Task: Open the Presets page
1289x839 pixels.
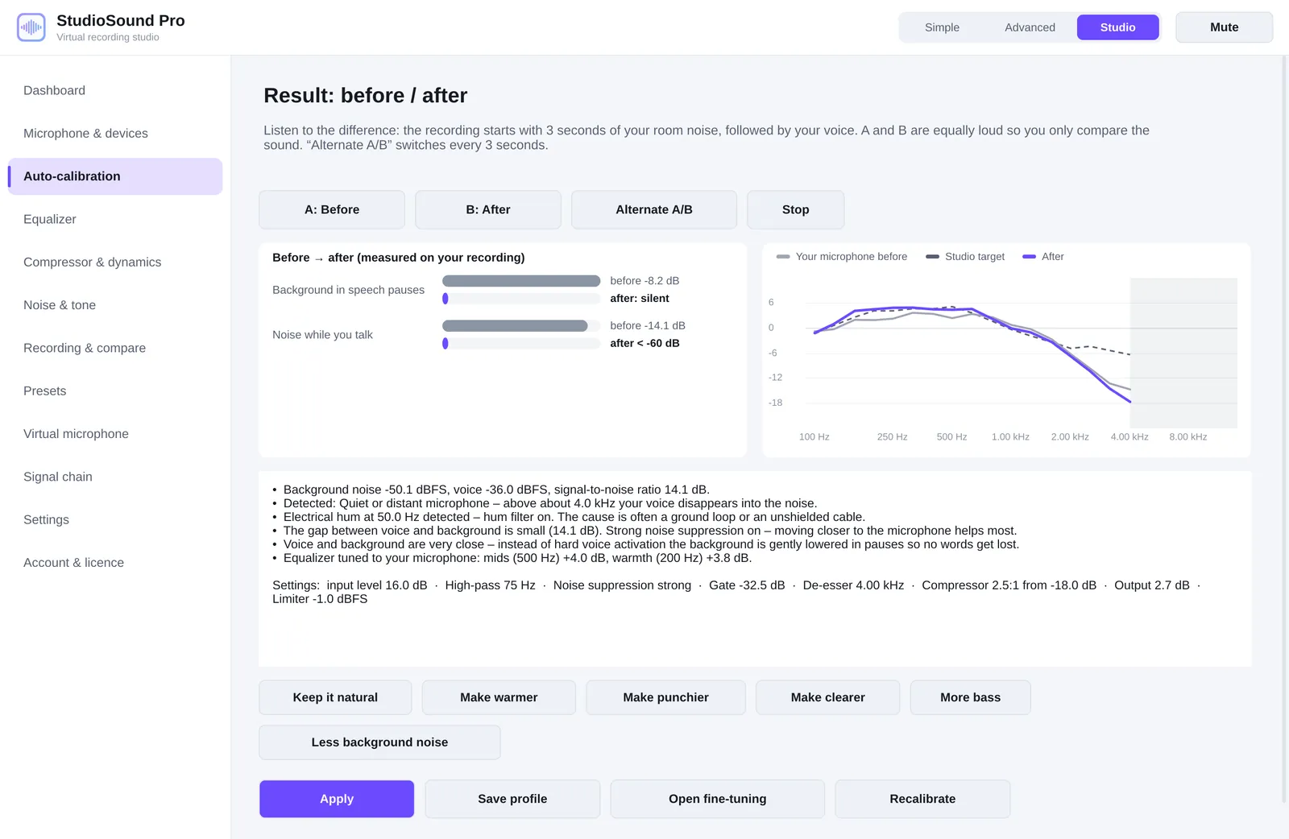Action: 115,391
